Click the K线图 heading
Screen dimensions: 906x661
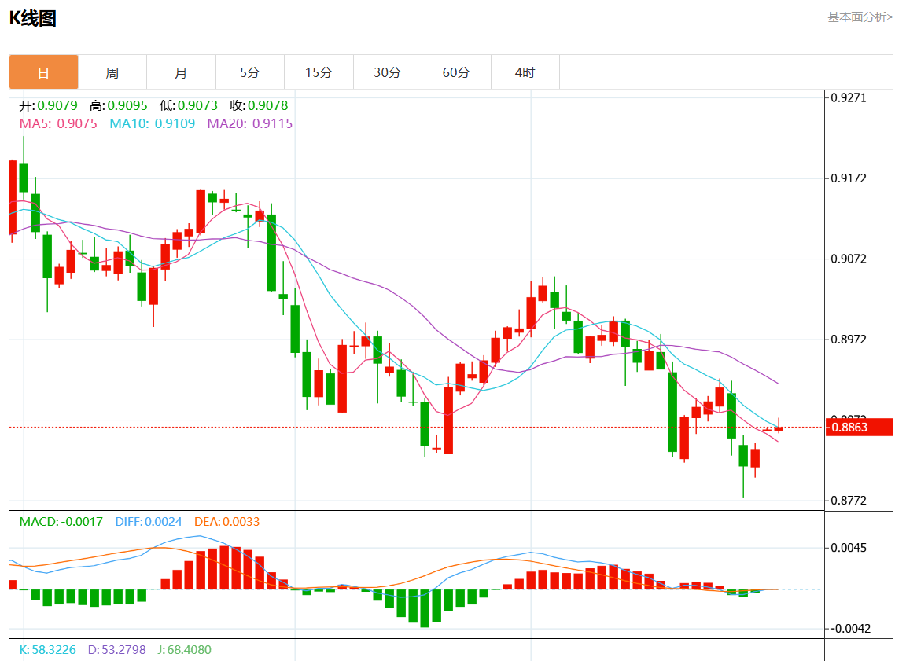point(33,19)
